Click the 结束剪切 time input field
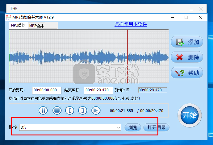This screenshot has height=145, width=213. (x=98, y=90)
